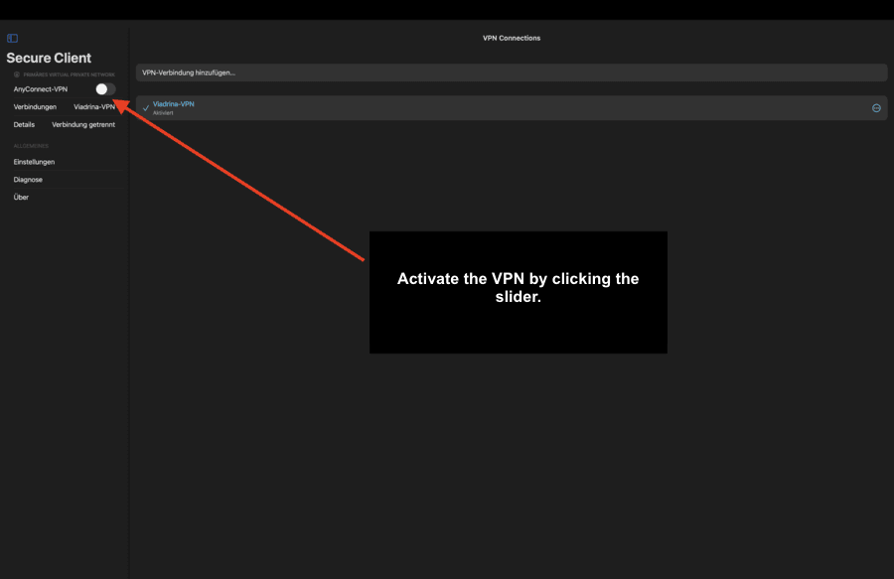Image resolution: width=894 pixels, height=579 pixels.
Task: Open the Viadrina-VPN more options icon
Action: click(x=876, y=107)
